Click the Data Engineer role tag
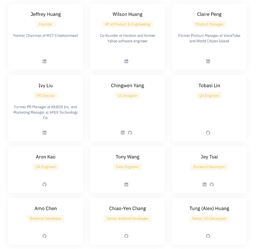 127,166
